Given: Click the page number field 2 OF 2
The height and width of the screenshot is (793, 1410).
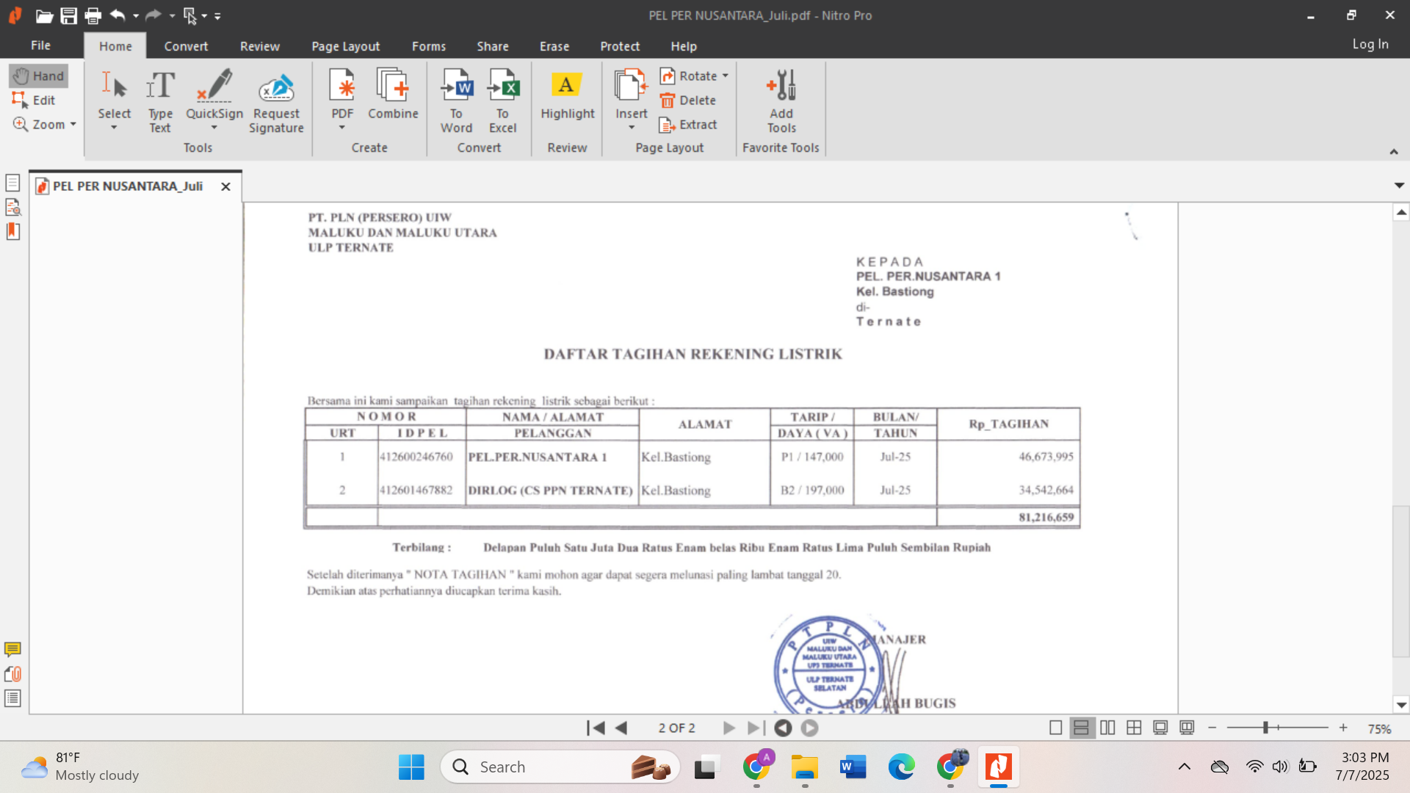Looking at the screenshot, I should tap(676, 728).
